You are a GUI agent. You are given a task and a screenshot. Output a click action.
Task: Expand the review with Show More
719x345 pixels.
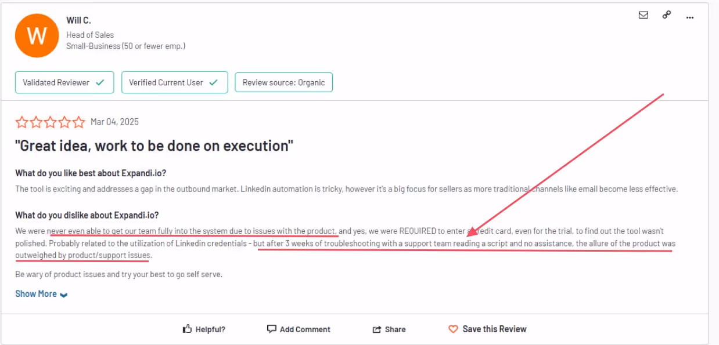(x=35, y=293)
